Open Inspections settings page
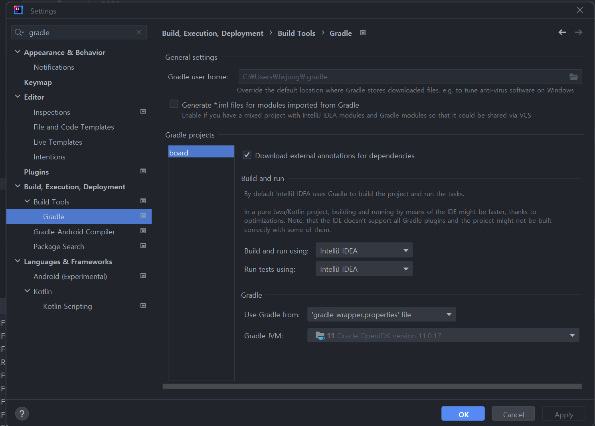Viewport: 595px width, 426px height. click(52, 112)
